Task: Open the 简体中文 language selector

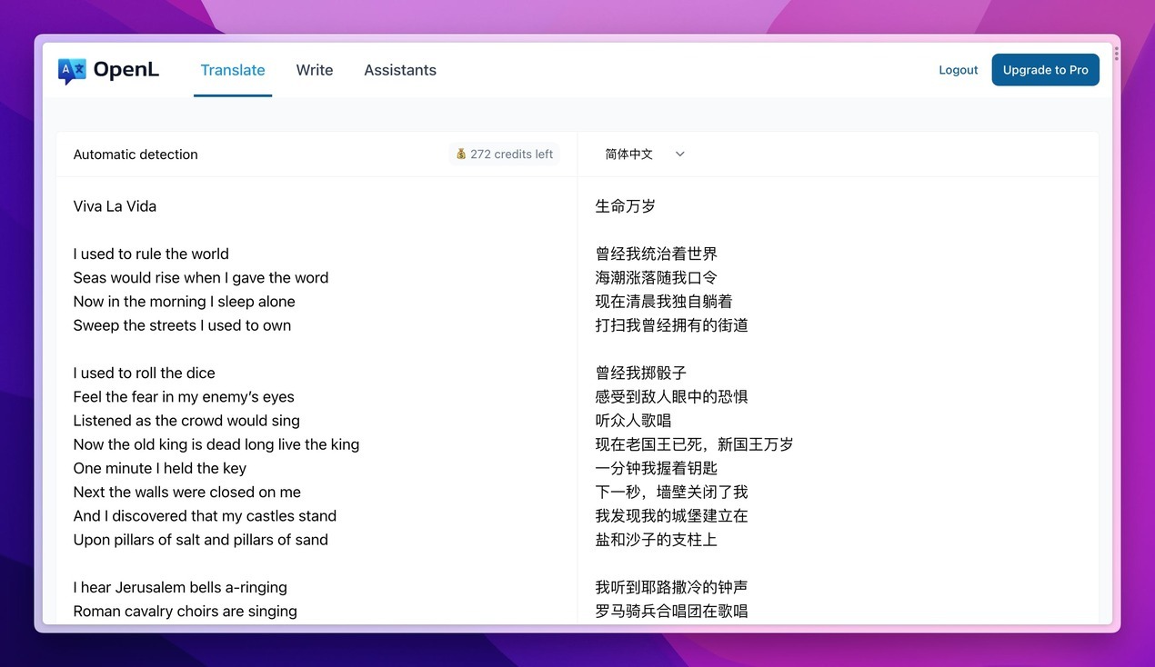Action: click(x=629, y=154)
